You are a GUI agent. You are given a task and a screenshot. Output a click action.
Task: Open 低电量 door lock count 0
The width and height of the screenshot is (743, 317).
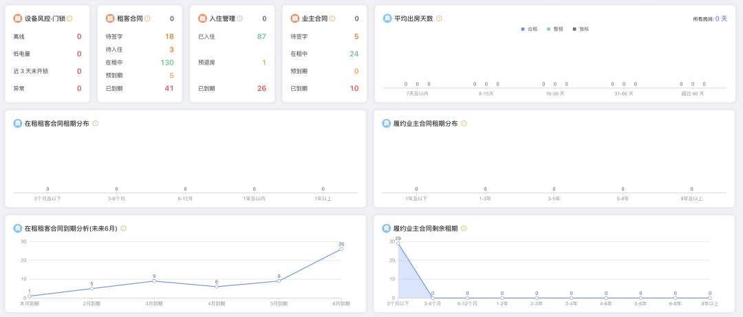[x=79, y=54]
